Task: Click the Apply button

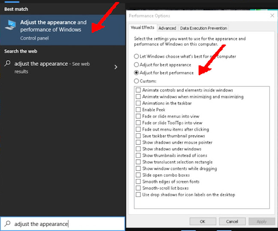Action: pyautogui.click(x=262, y=222)
